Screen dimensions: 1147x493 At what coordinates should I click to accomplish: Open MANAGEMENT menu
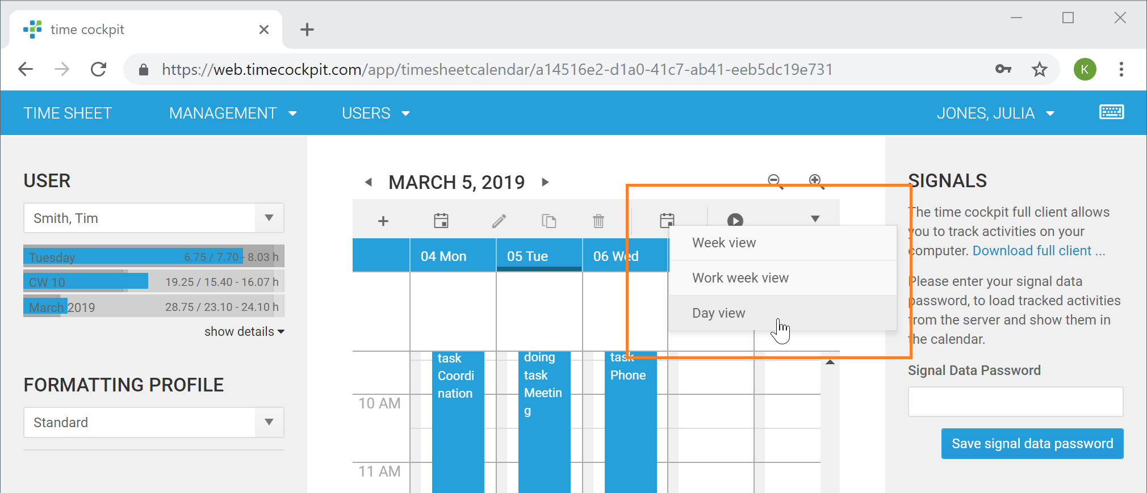(x=233, y=113)
